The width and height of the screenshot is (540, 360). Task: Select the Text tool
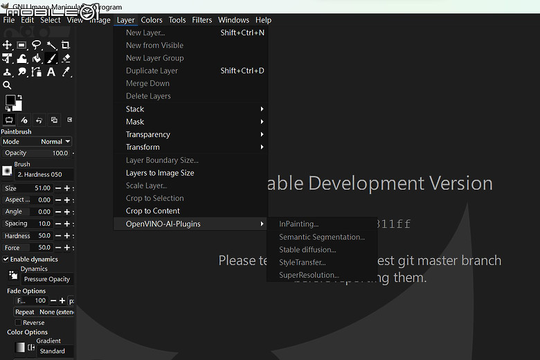pos(51,72)
